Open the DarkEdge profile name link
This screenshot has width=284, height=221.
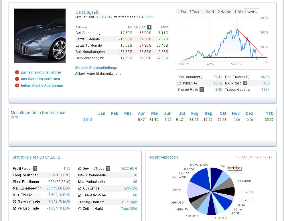click(84, 12)
